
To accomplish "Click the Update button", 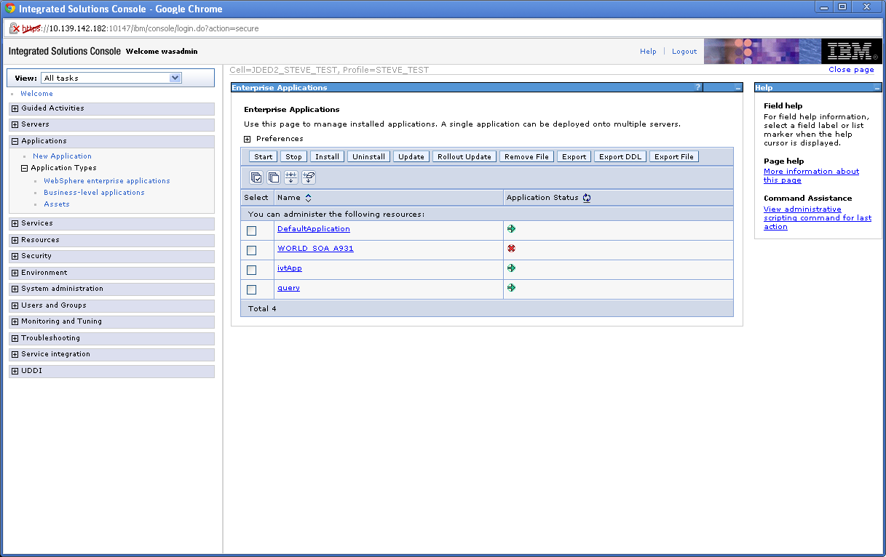I will click(411, 156).
